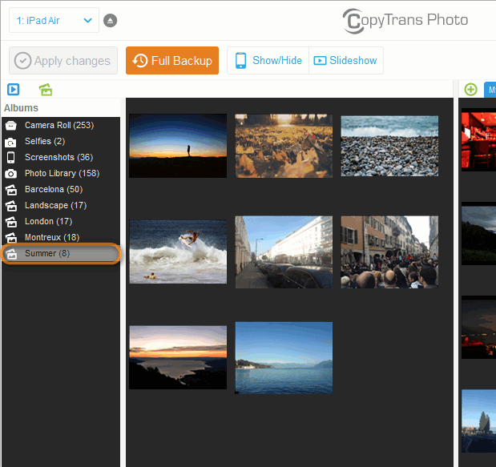Click the Photo Library camera icon

(x=10, y=173)
